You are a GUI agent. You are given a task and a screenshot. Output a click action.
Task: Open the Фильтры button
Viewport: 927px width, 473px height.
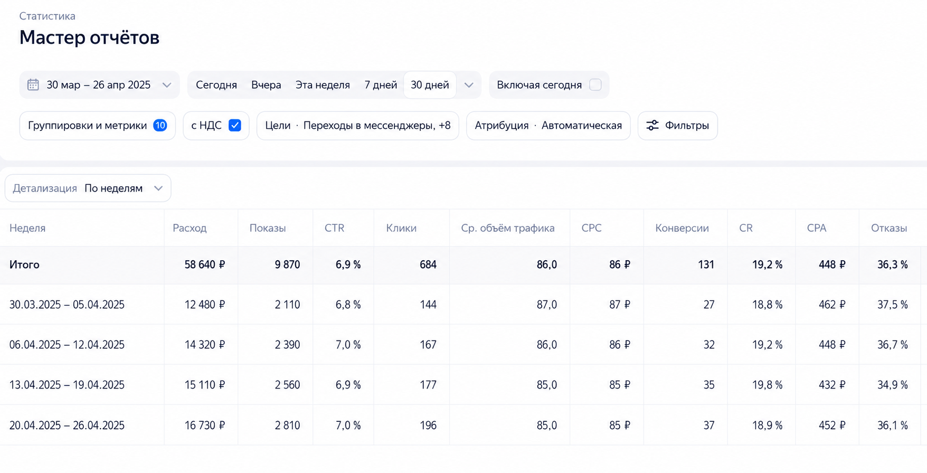tap(677, 126)
